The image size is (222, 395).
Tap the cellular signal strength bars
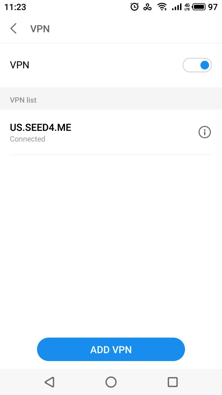(x=177, y=7)
